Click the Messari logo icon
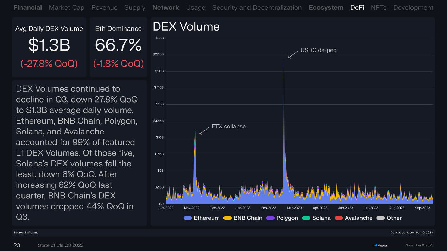447x251 pixels. point(375,245)
